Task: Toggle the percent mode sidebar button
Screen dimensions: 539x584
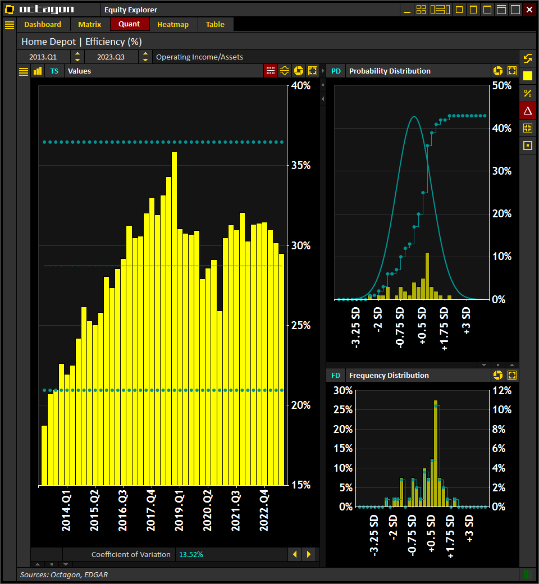Action: 528,93
